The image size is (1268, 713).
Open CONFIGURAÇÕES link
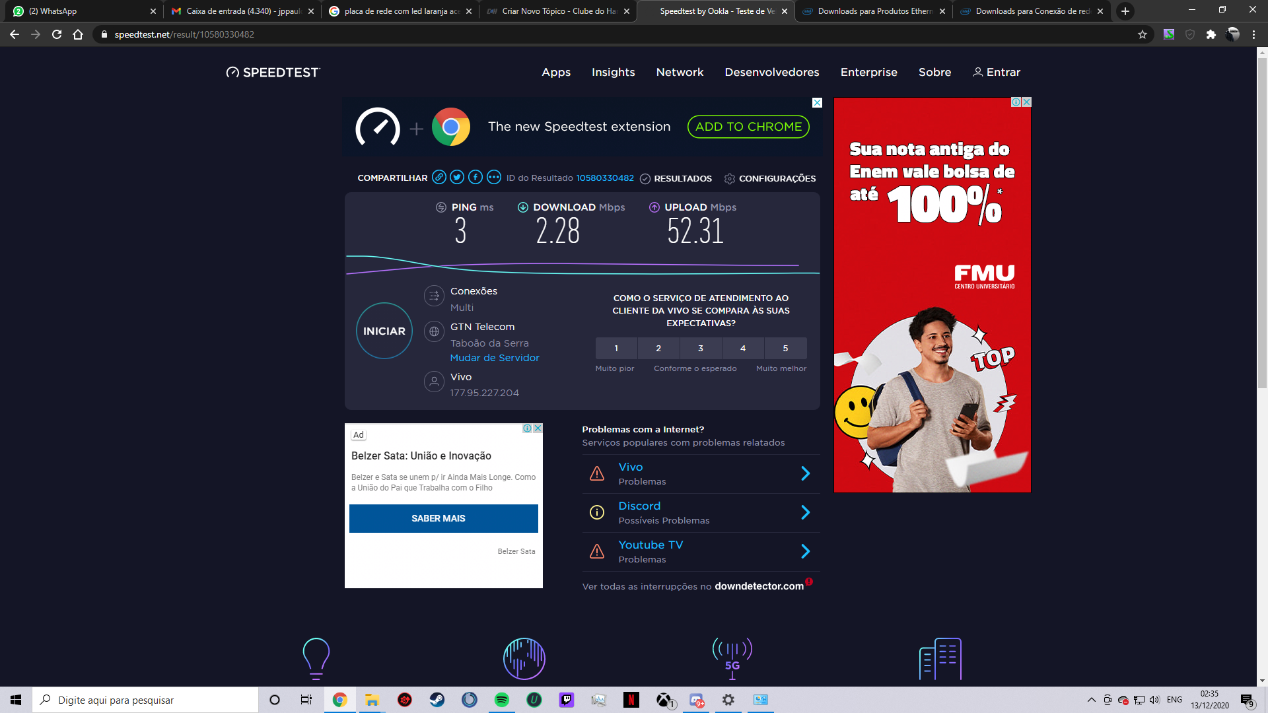pyautogui.click(x=769, y=178)
